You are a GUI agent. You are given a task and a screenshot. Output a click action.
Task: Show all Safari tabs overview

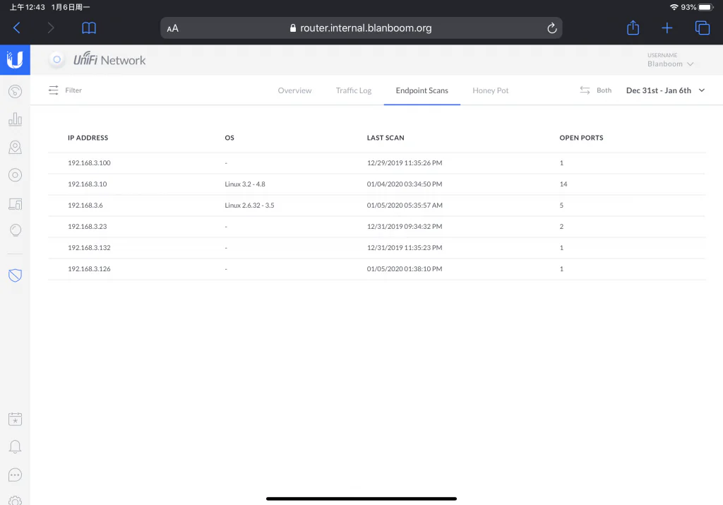[x=703, y=28]
